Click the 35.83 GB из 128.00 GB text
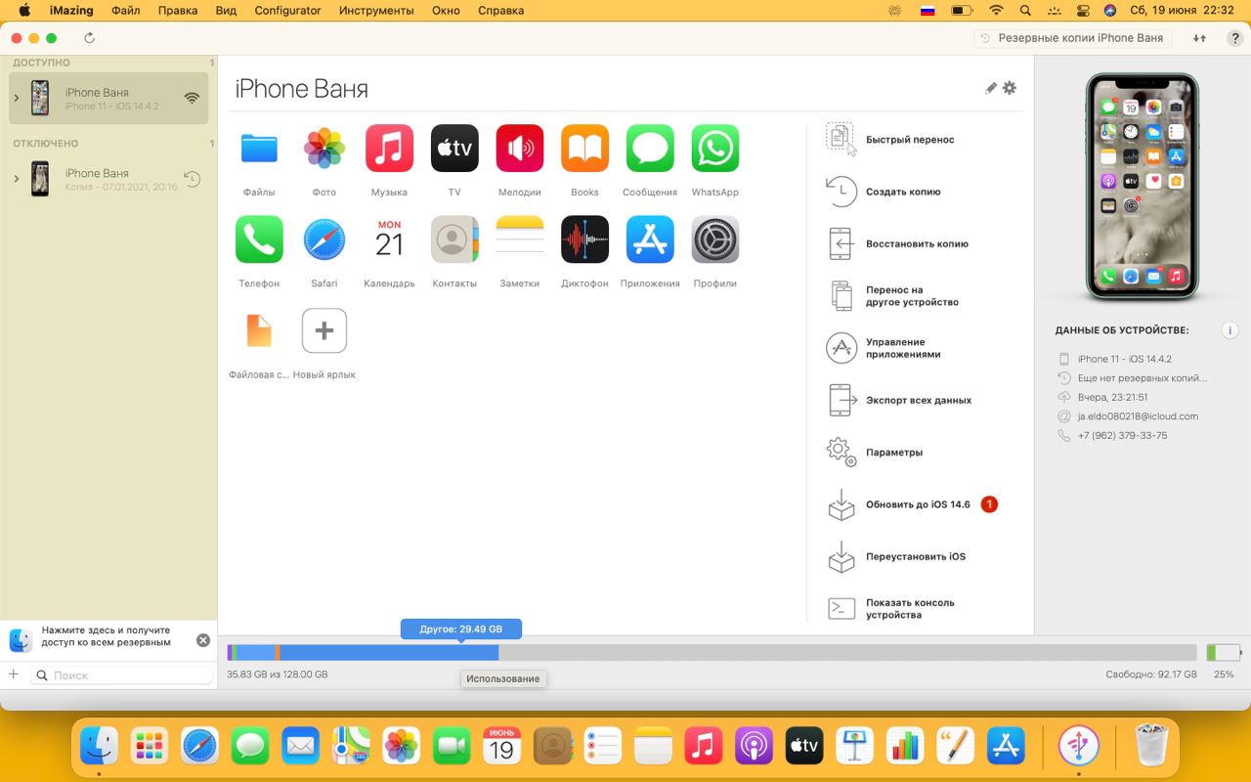The height and width of the screenshot is (782, 1251). [278, 674]
